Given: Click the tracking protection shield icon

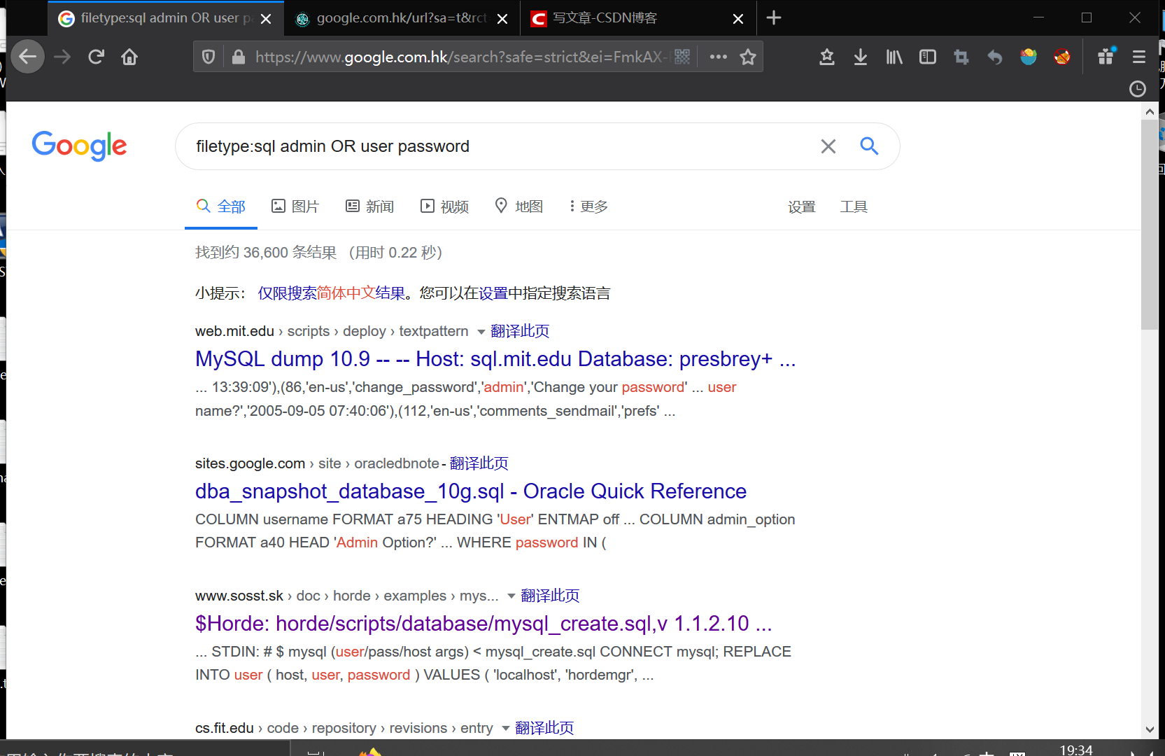Looking at the screenshot, I should 208,57.
